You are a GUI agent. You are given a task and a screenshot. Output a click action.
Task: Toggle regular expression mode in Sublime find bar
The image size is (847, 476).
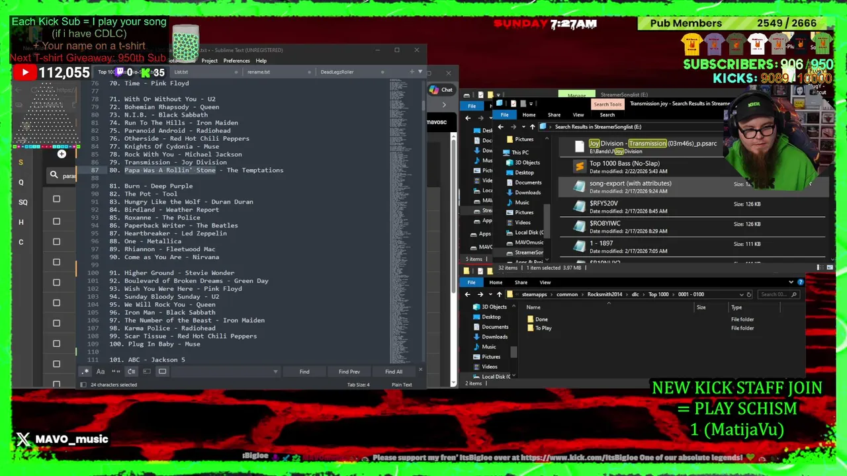(85, 372)
